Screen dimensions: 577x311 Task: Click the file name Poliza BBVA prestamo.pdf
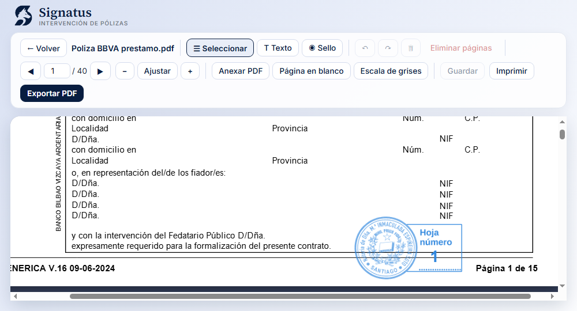[x=122, y=48]
